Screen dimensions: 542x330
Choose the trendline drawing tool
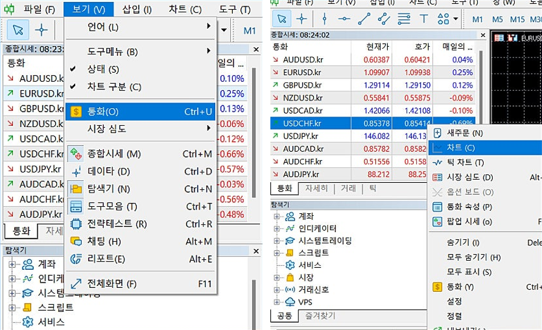[364, 19]
